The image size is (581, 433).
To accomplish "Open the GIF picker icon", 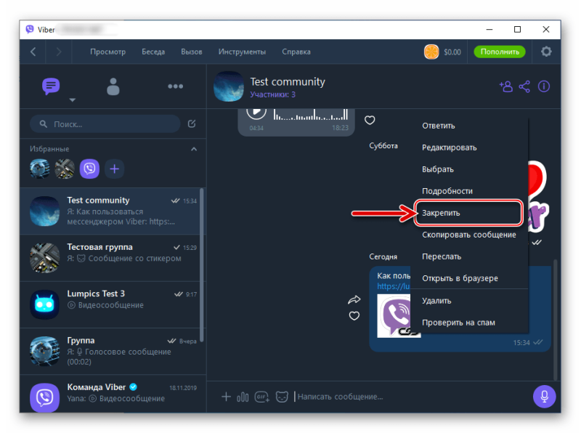I will pos(262,397).
